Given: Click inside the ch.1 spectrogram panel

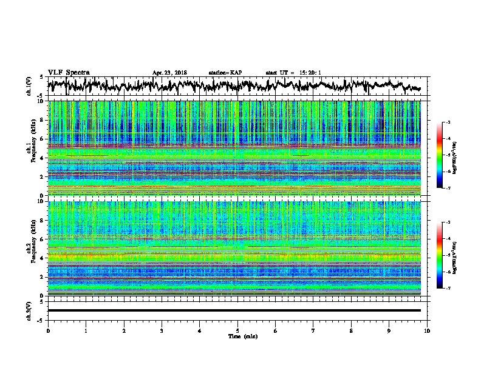Looking at the screenshot, I should tap(234, 148).
